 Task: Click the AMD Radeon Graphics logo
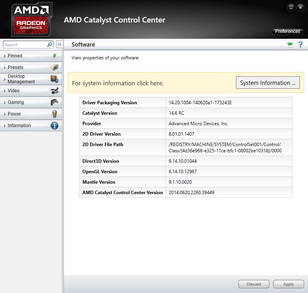(32, 19)
